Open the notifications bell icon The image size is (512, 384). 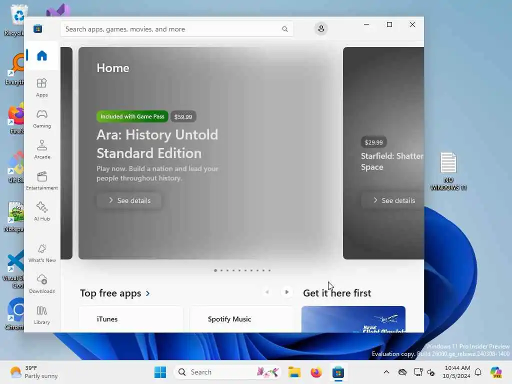(x=478, y=372)
